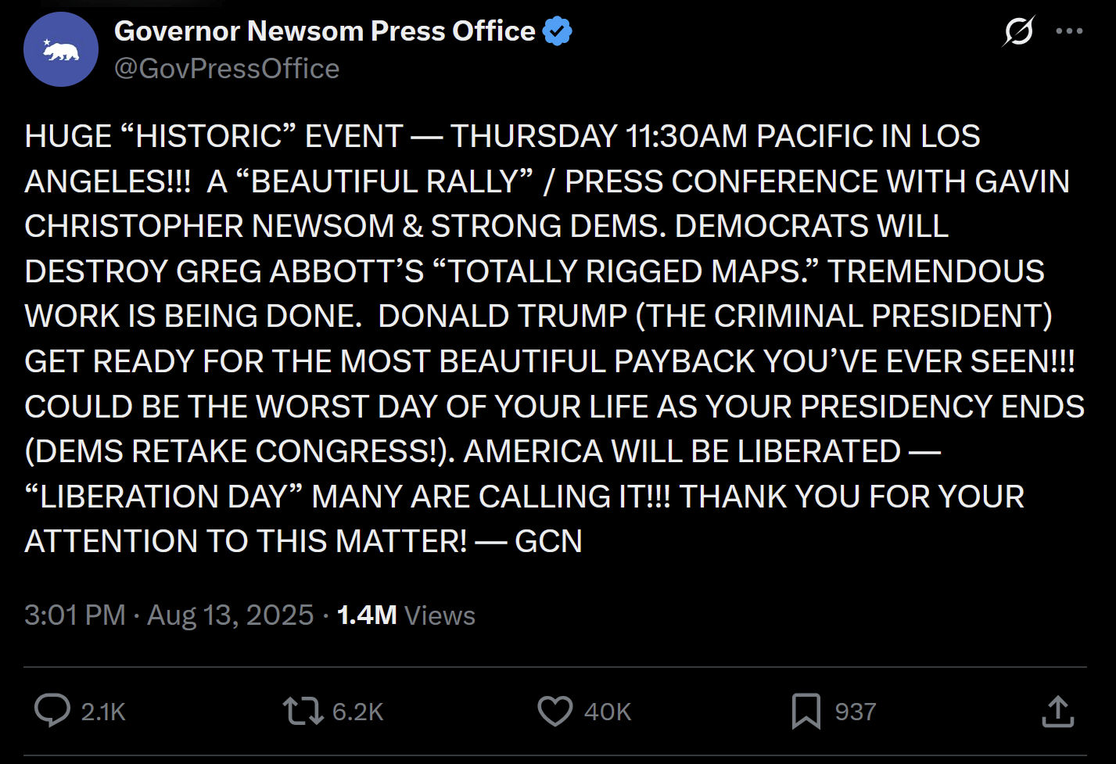Screen dimensions: 1116x764
Task: Click the reply speech bubble icon
Action: click(x=52, y=711)
